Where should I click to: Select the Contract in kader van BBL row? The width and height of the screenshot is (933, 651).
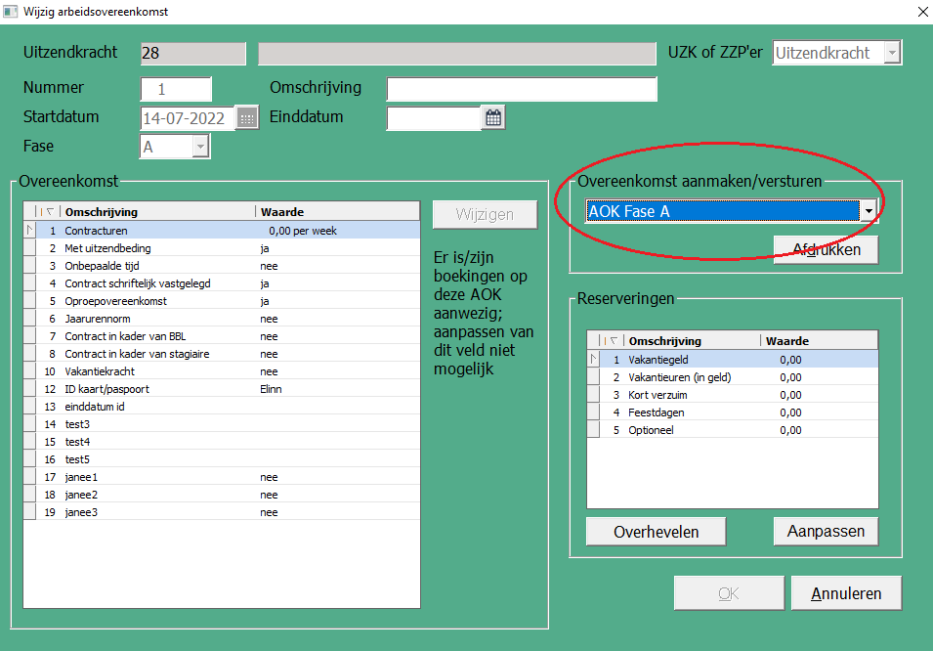(222, 336)
